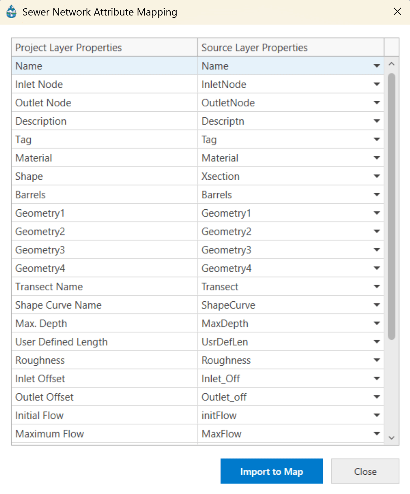Open the InletNode source dropdown
Image resolution: width=410 pixels, height=494 pixels.
point(377,84)
